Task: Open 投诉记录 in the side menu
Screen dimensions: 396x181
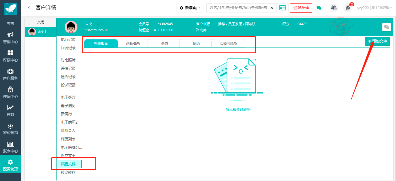Action: [68, 85]
